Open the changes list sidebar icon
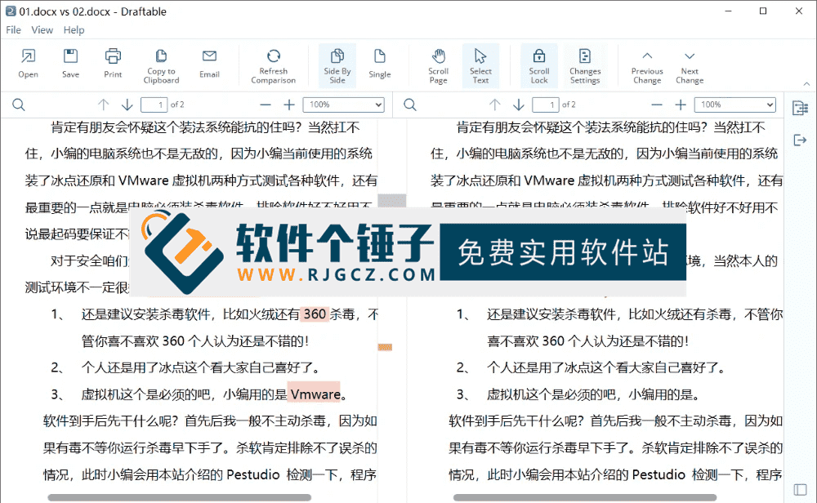817x503 pixels. (x=800, y=106)
